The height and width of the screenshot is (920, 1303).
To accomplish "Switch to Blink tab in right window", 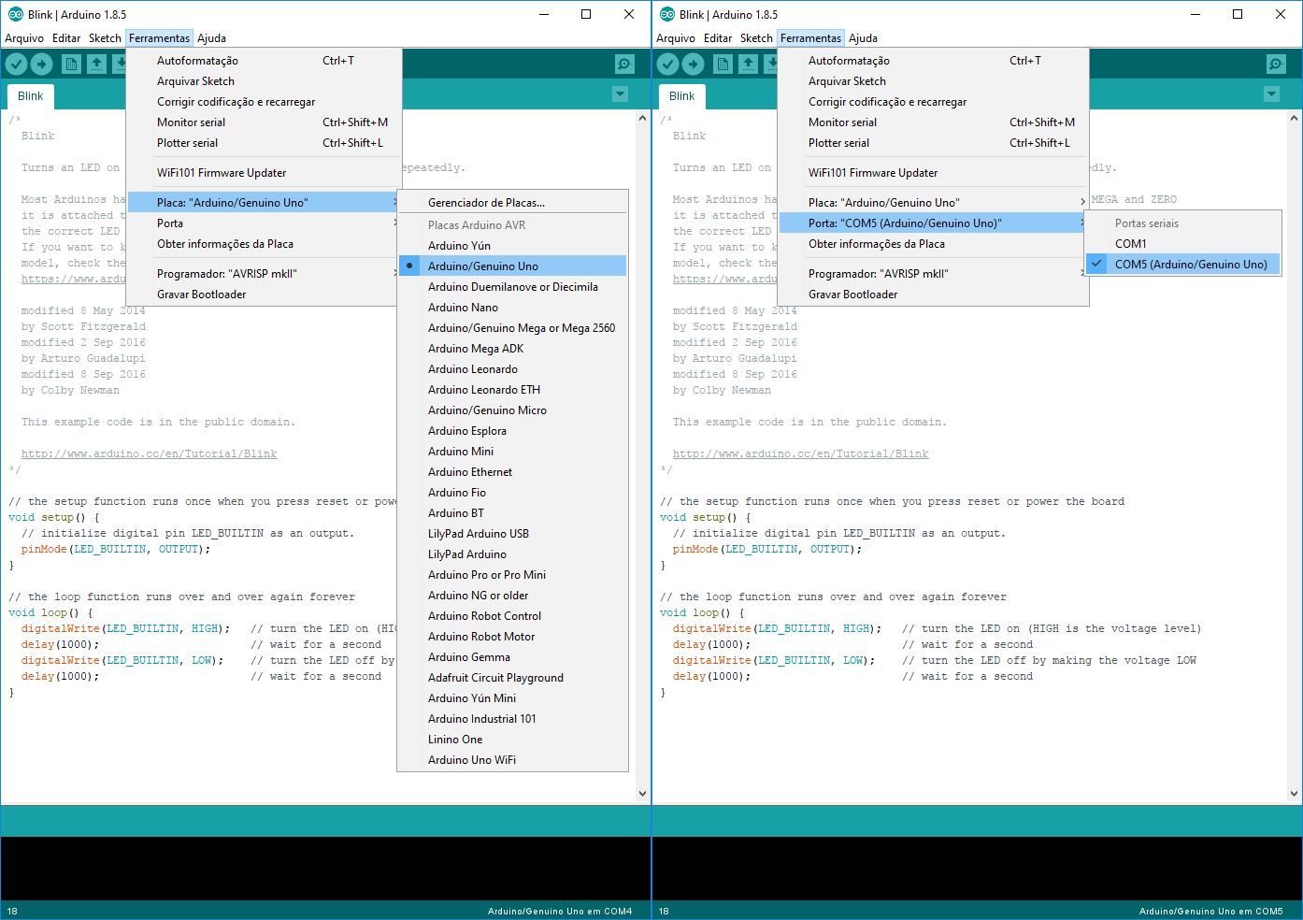I will coord(682,96).
